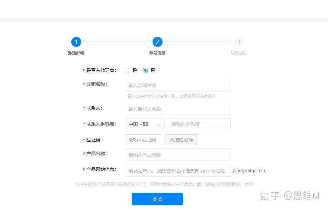Focus the 联系人 name input field
Viewport: 328px width, 209px height.
pos(177,109)
